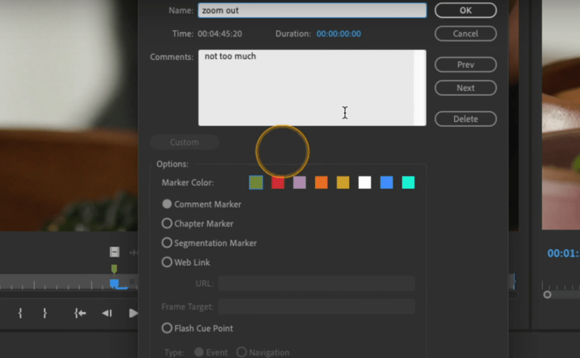Viewport: 580px width, 358px height.
Task: Jump to the Next marker
Action: pyautogui.click(x=466, y=88)
